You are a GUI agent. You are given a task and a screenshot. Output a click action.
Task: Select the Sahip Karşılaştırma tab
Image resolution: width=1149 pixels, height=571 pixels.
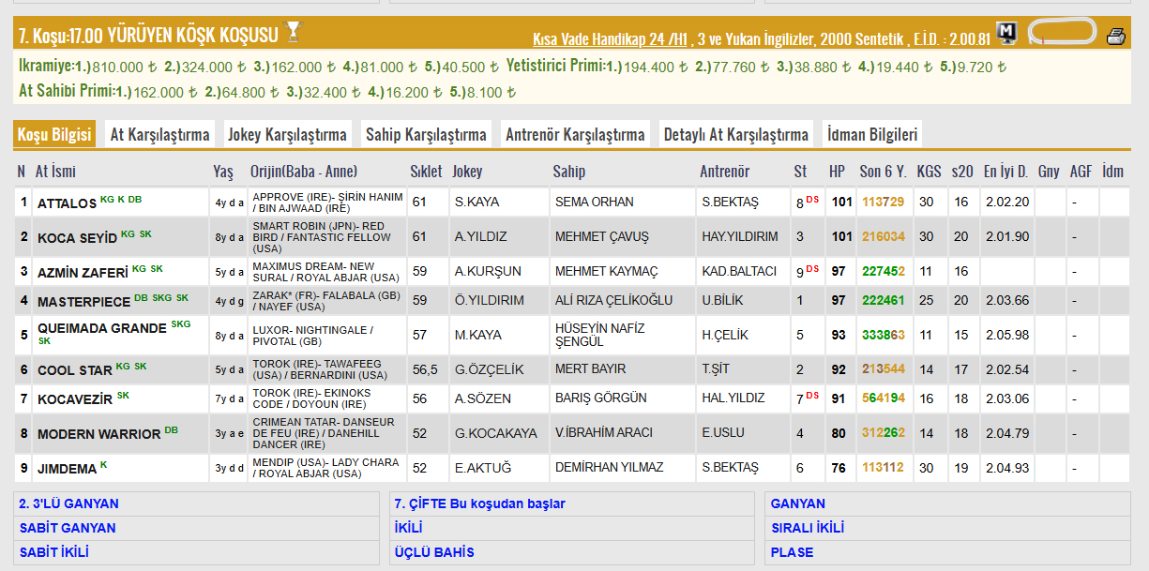click(x=426, y=134)
